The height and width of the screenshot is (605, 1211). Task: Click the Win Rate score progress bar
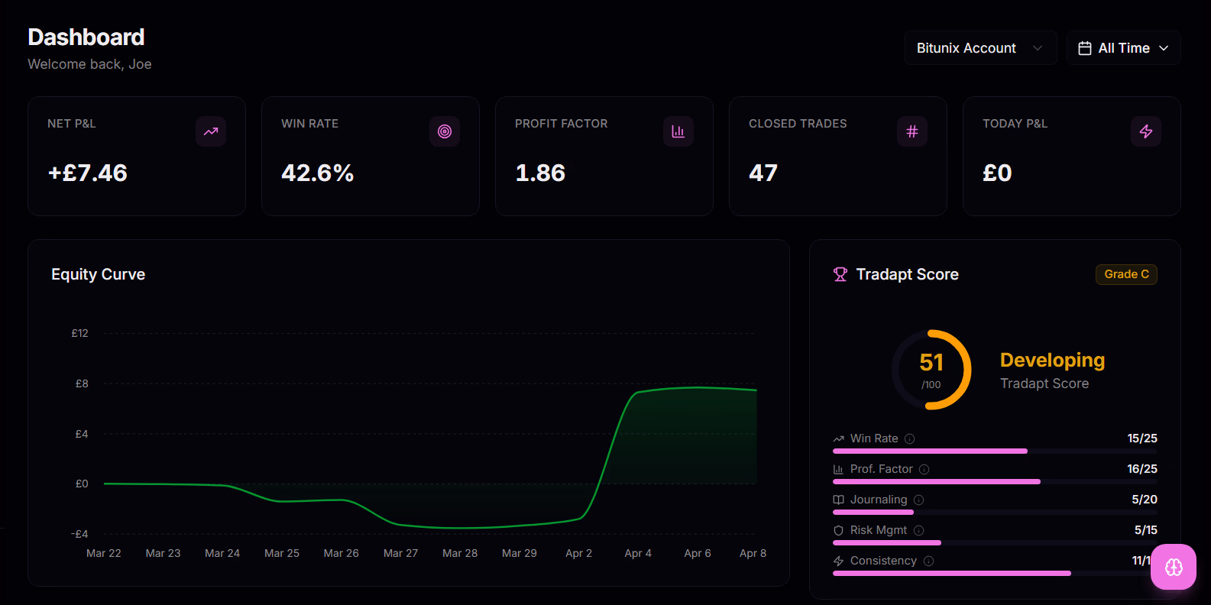tap(994, 451)
